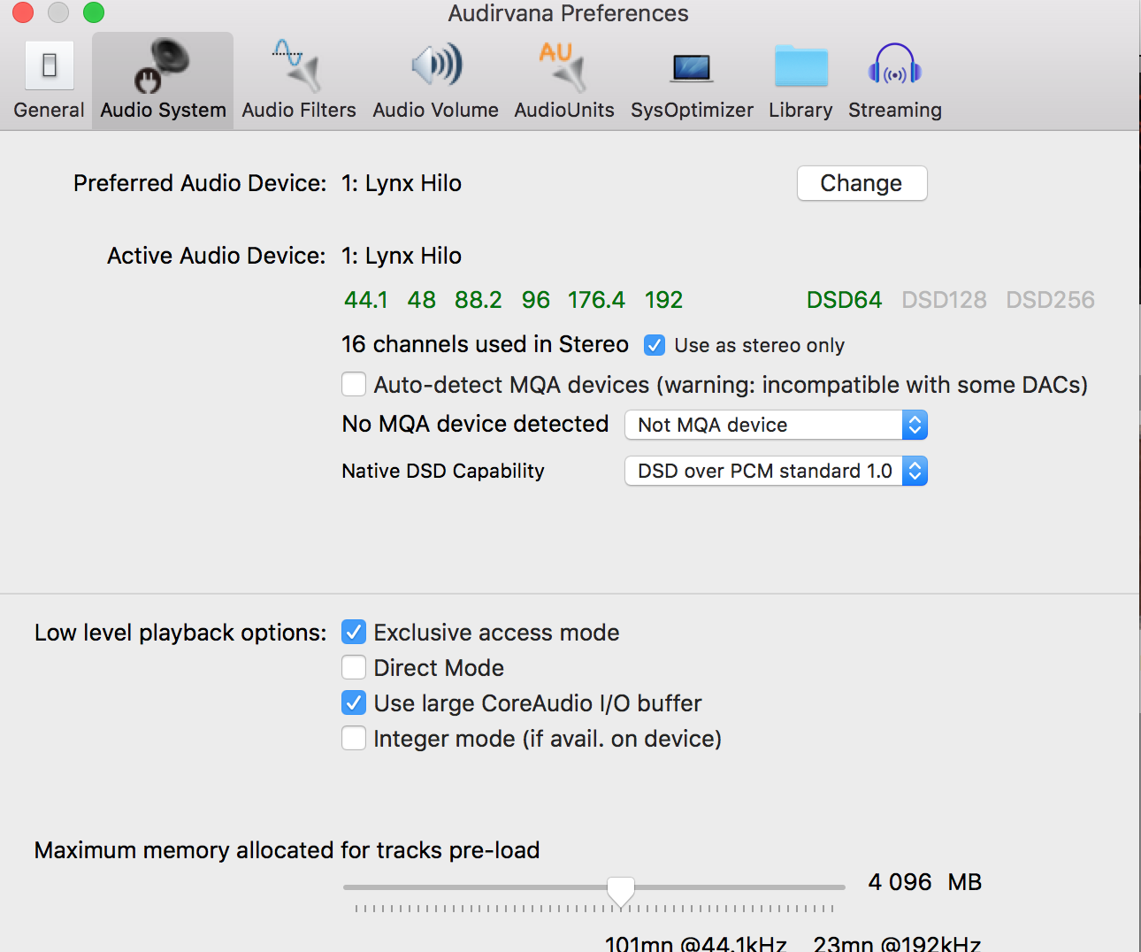Enable Direct Mode checkbox
1141x952 pixels.
coord(354,667)
